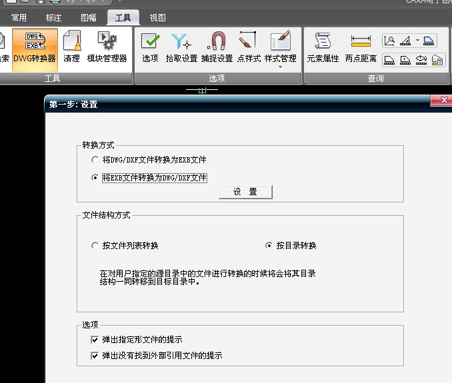Click the 设置 button in 转换方式
Screen dimensions: 452x383
coord(245,192)
